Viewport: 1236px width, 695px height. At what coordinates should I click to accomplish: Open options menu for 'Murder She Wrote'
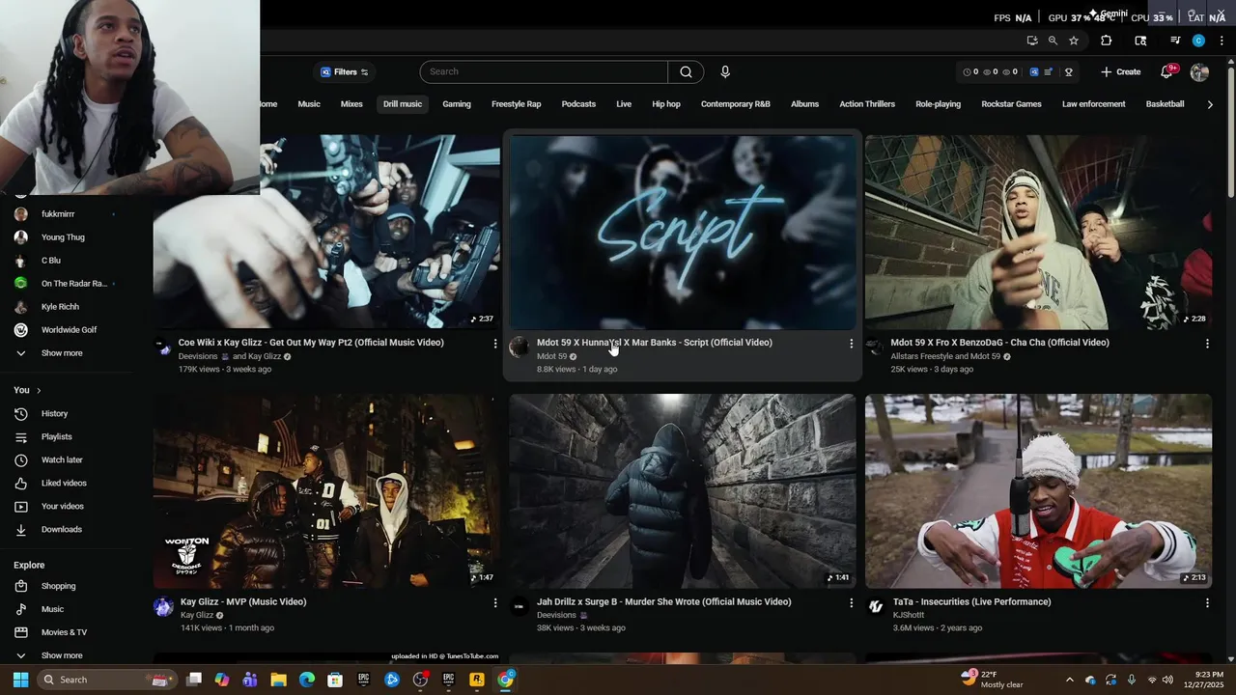[851, 602]
